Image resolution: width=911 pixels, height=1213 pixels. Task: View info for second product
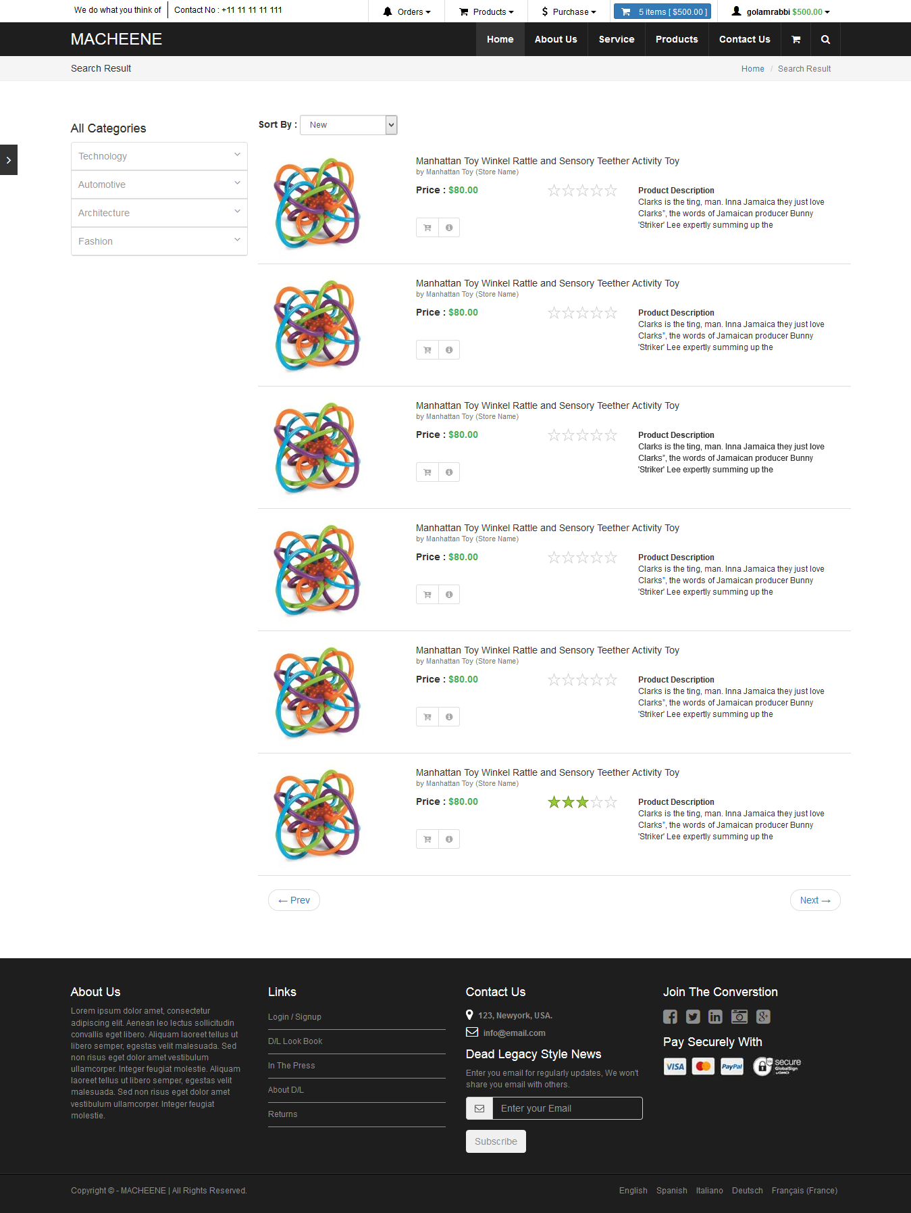(449, 350)
